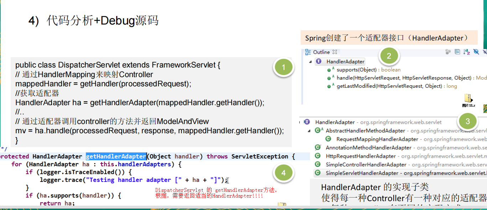Image resolution: width=487 pixels, height=210 pixels.
Task: Click the ServletException word in method signature
Action: click(260, 156)
